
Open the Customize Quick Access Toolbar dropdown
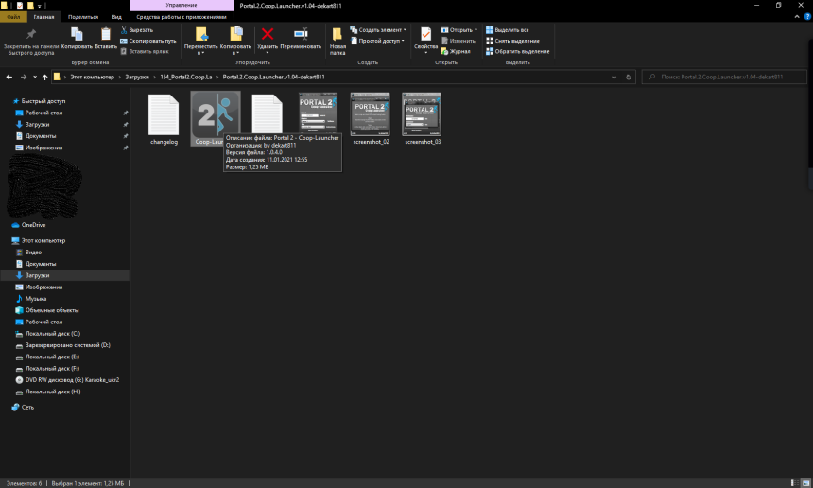(x=40, y=6)
